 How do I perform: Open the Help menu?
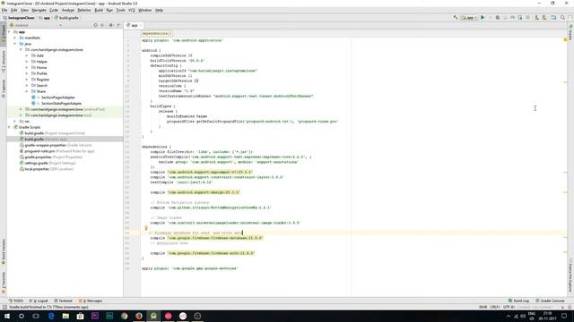159,10
